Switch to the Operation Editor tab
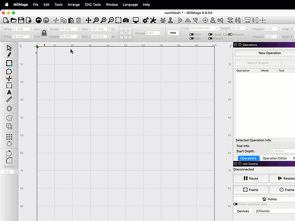Image resolution: width=295 pixels, height=221 pixels. tap(275, 158)
